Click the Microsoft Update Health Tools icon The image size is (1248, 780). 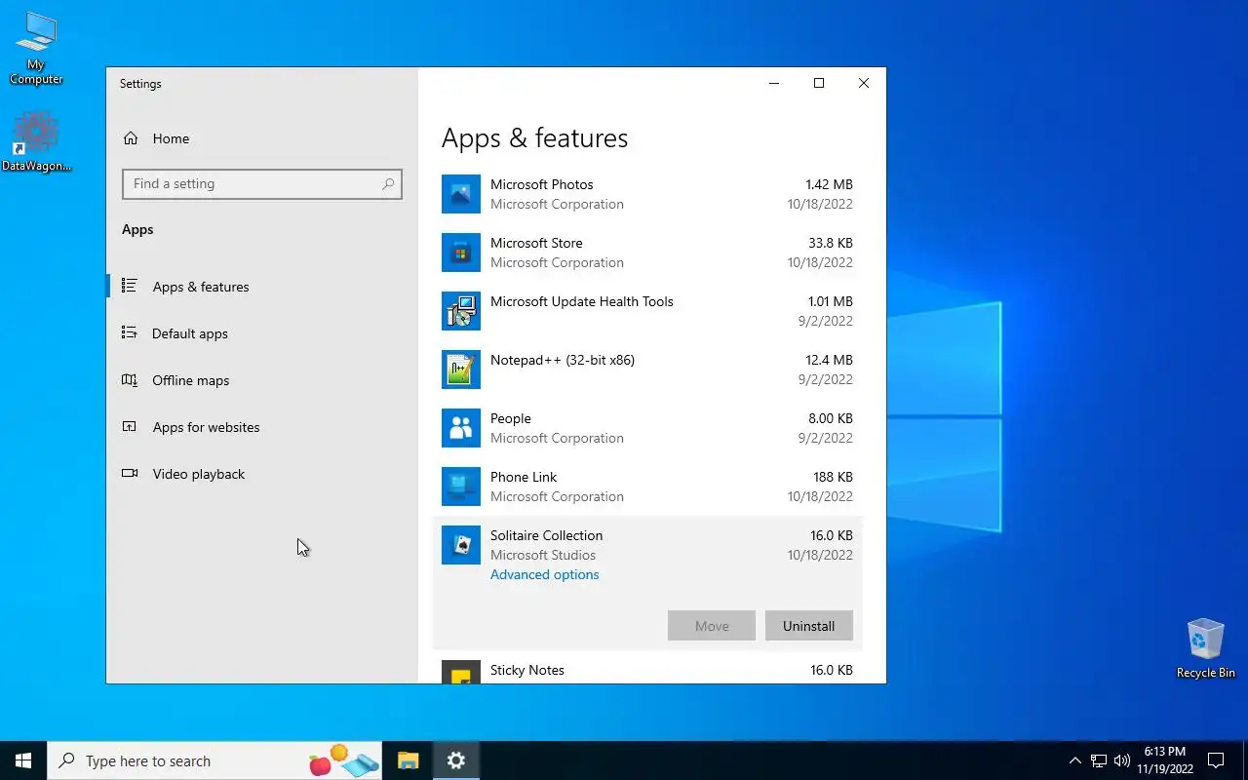coord(461,311)
